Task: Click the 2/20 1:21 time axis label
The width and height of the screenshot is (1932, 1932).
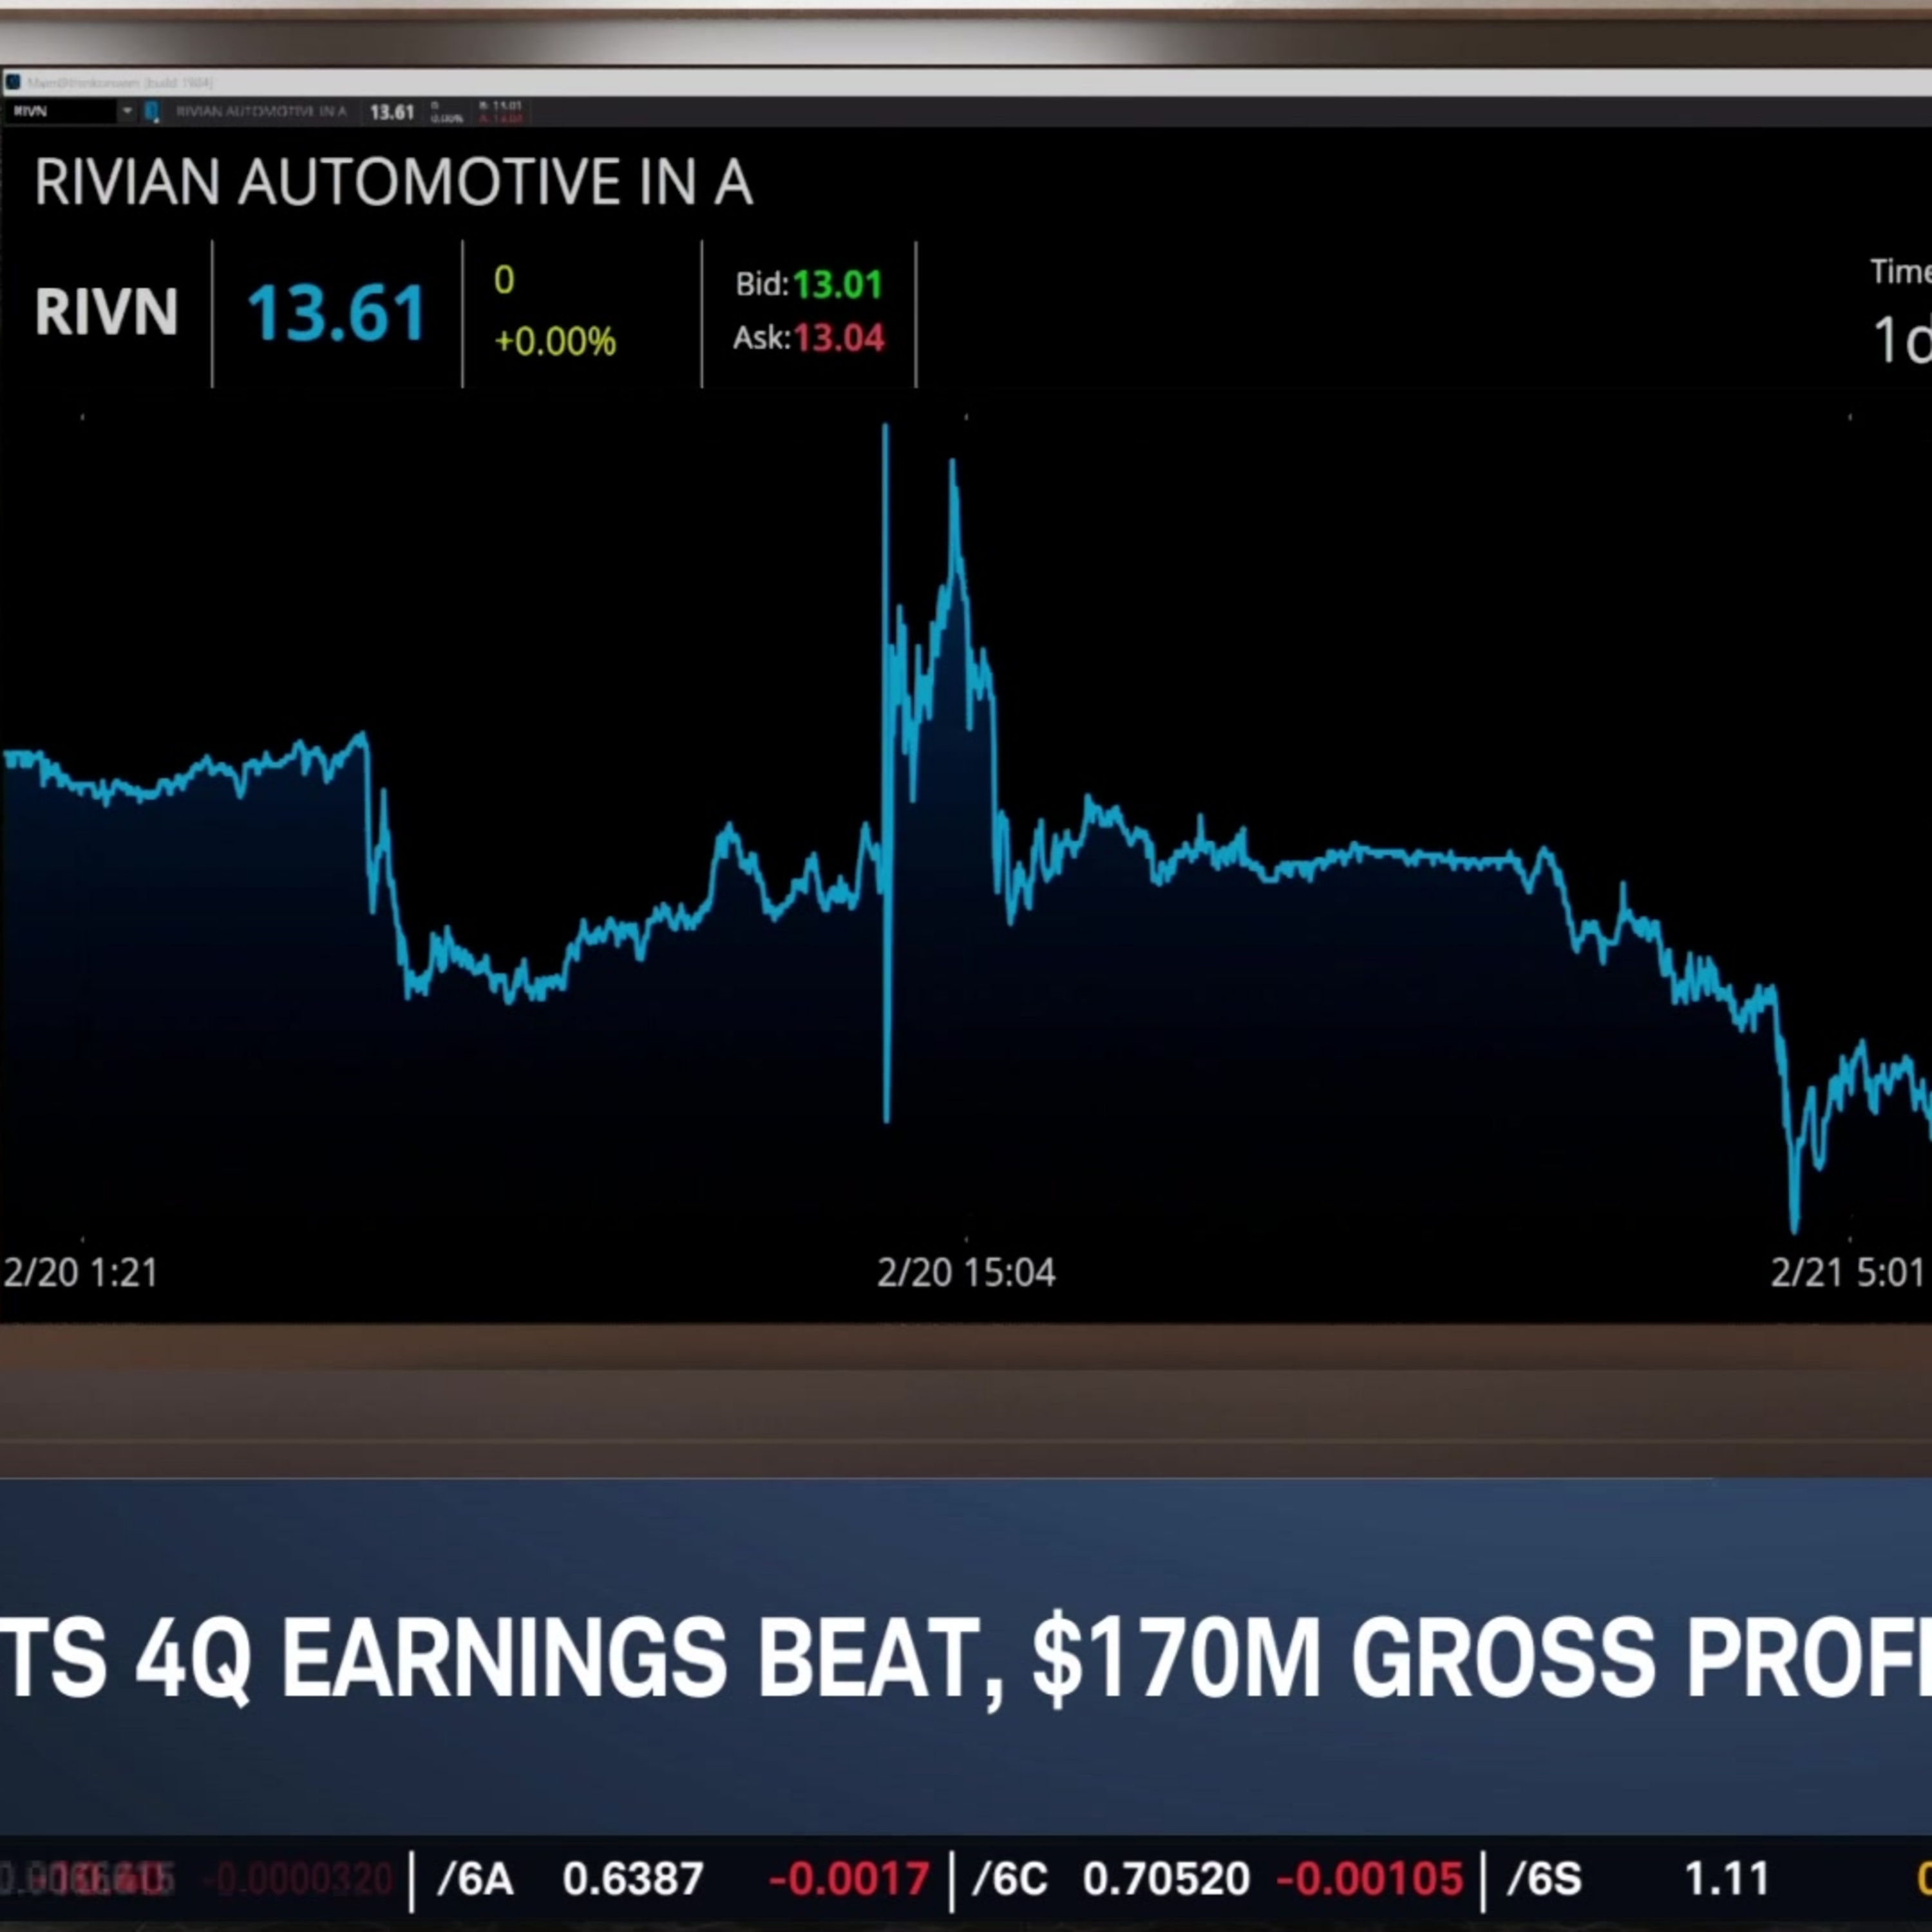Action: (x=81, y=1273)
